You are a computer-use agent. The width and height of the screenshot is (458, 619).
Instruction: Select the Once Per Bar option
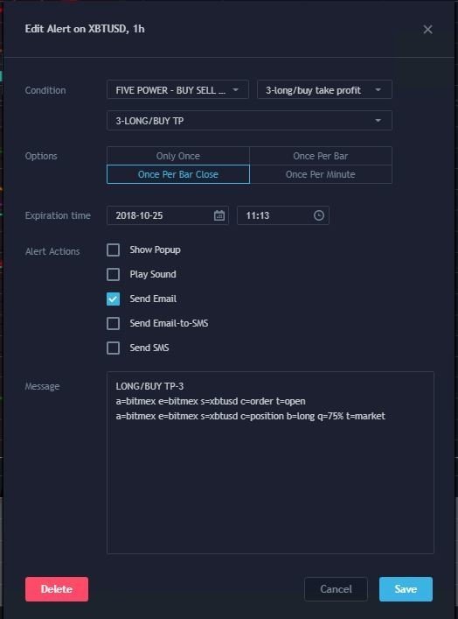pos(321,156)
